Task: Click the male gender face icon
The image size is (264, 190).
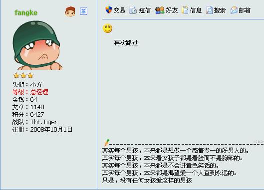Action: tap(70, 11)
